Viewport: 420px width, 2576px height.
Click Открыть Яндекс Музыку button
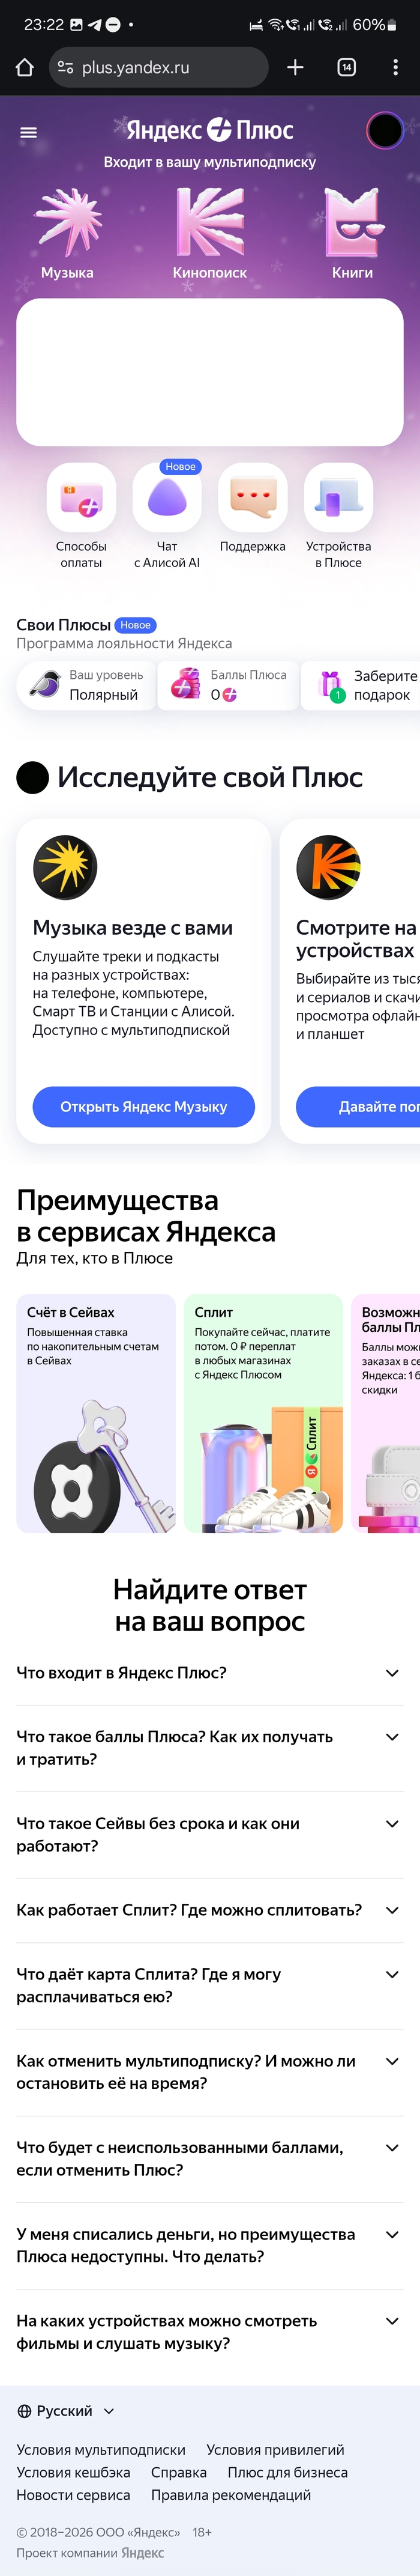pos(143,1106)
